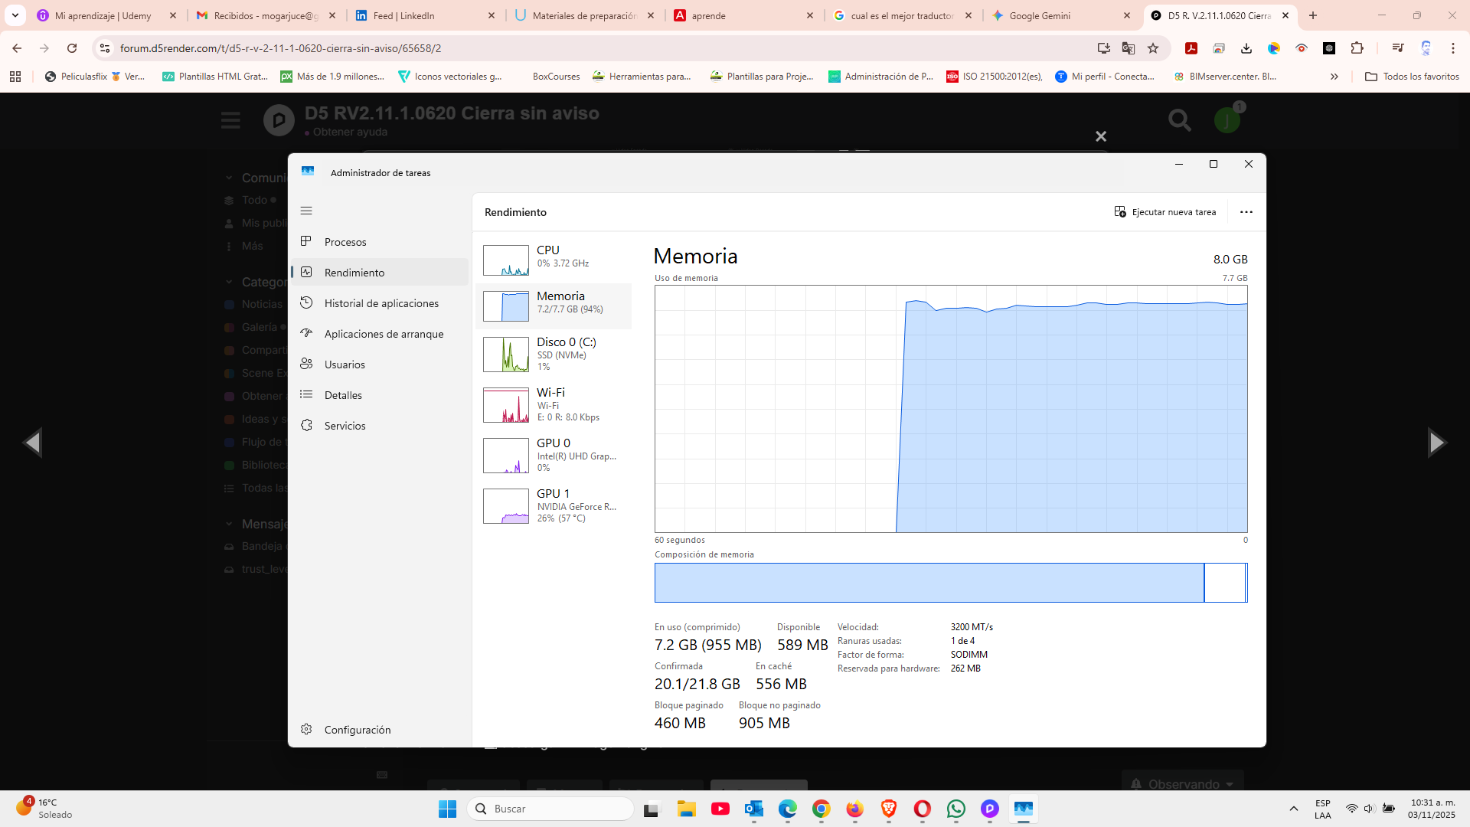The image size is (1470, 827).
Task: Open Chrome bookmarks overflow chevron
Action: (1334, 77)
